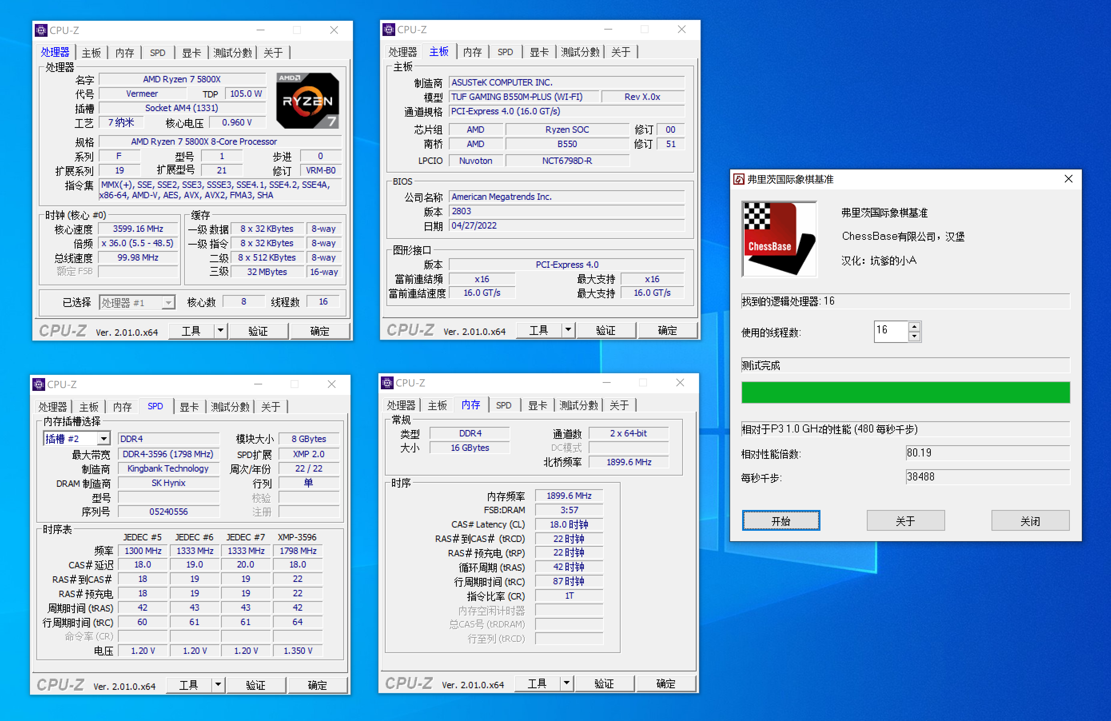Image resolution: width=1111 pixels, height=721 pixels.
Task: Select the AMD Ryzen 7 5800X name field
Action: (x=183, y=79)
